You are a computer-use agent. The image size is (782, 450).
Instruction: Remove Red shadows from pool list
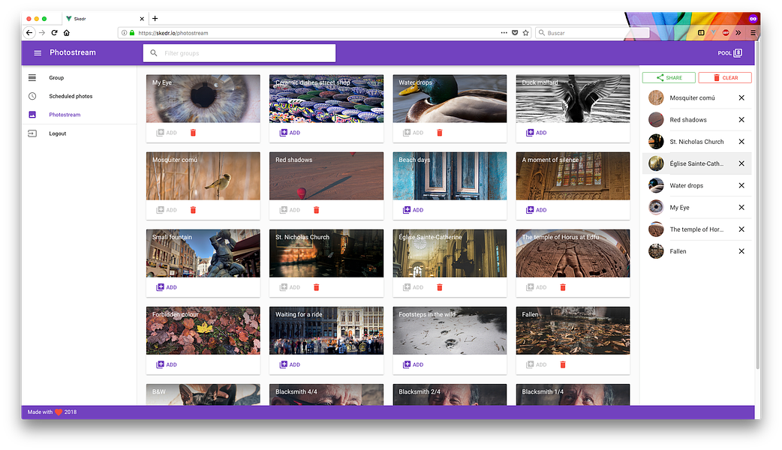click(741, 119)
